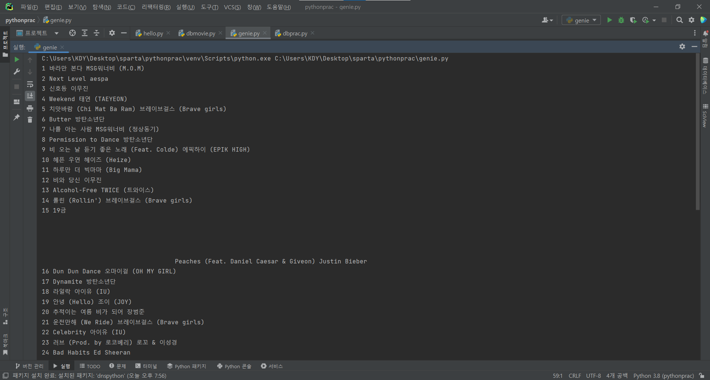
Task: Run genie with coverage shield icon
Action: pyautogui.click(x=633, y=20)
